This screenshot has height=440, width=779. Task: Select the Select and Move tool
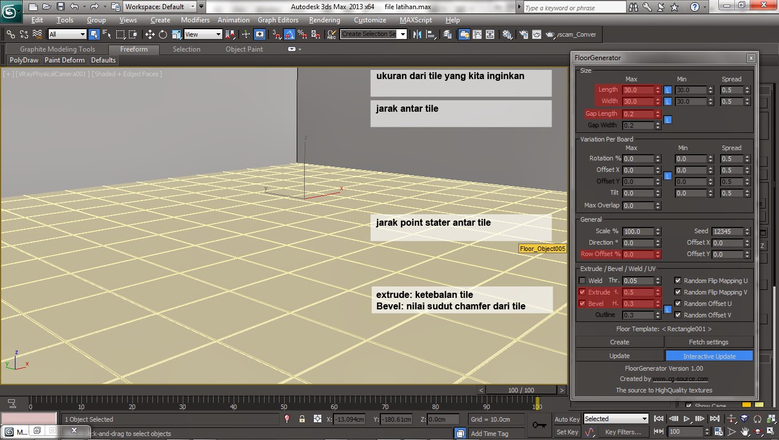[x=150, y=35]
